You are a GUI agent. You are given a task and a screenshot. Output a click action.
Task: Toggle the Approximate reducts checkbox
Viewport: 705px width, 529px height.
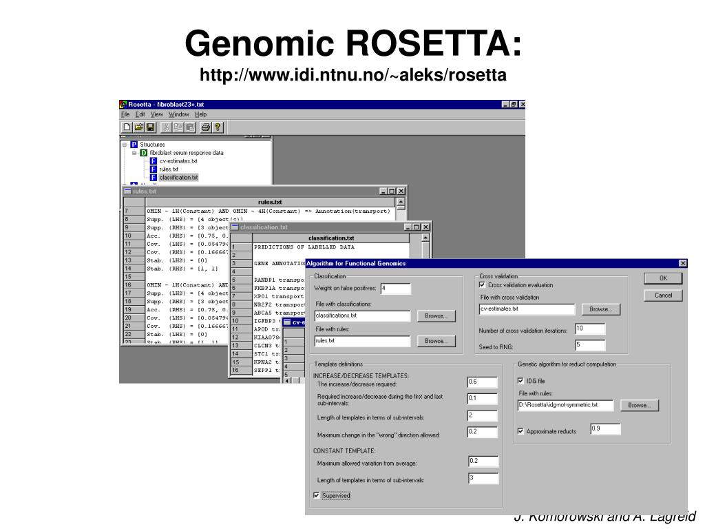coord(520,431)
